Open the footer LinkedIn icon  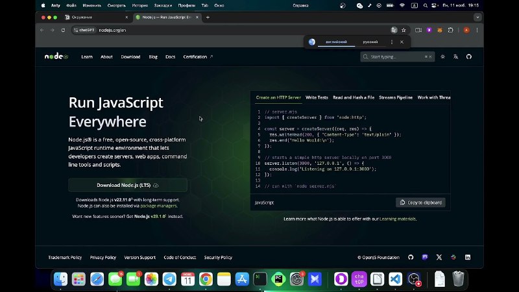pyautogui.click(x=468, y=257)
